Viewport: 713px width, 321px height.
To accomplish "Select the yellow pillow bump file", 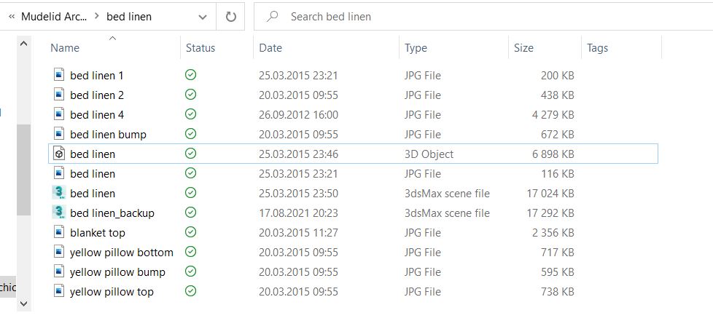I will pos(117,272).
